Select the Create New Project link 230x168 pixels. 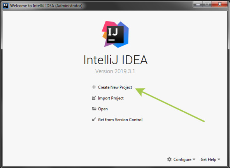(115, 87)
